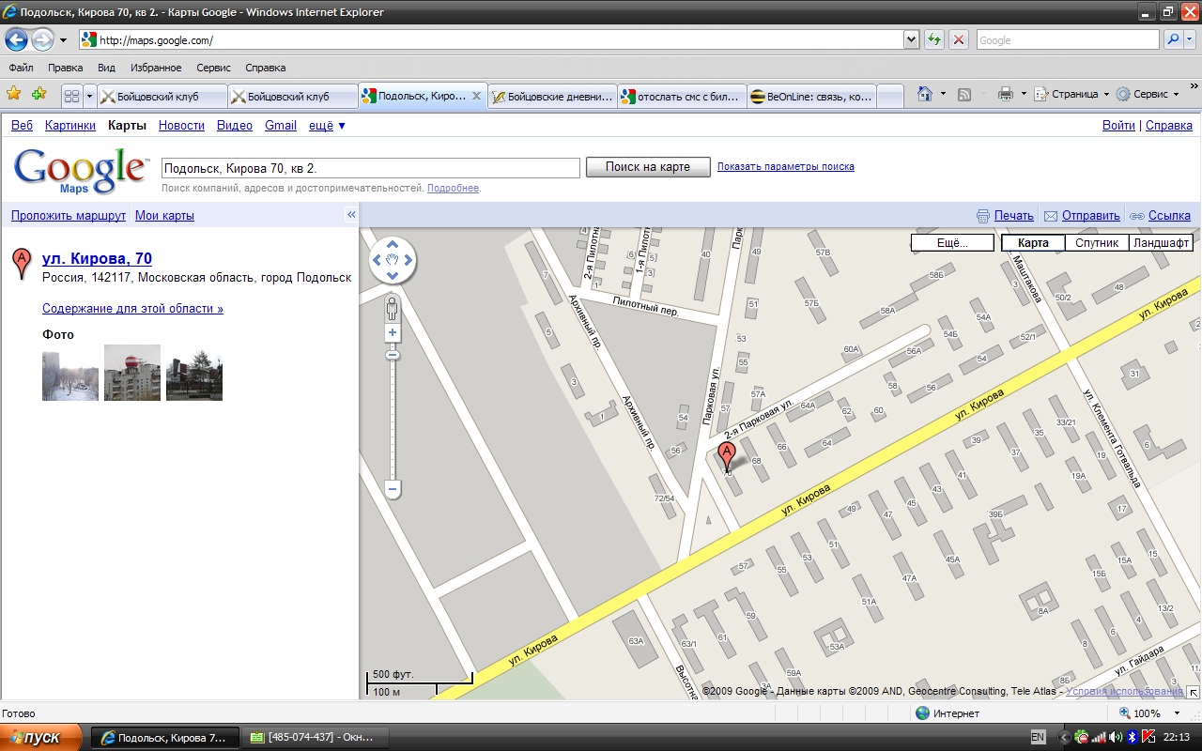Click the volume speaker tray icon
The width and height of the screenshot is (1202, 751).
coord(1116,738)
